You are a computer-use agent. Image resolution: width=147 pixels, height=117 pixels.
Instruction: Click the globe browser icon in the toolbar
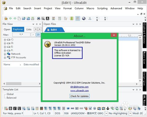(84, 18)
